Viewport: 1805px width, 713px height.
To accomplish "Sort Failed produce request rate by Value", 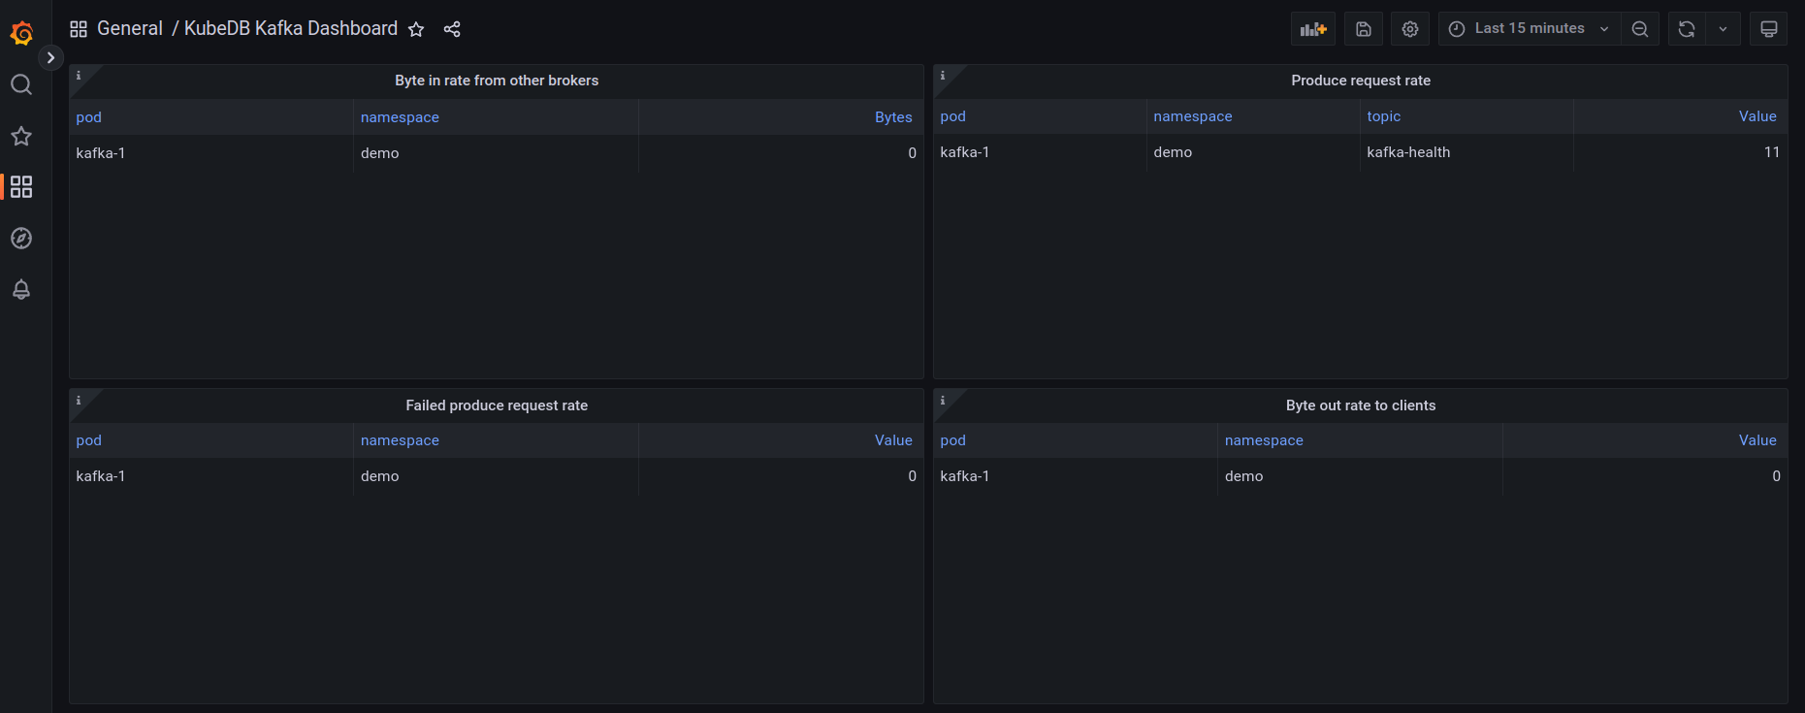I will pyautogui.click(x=893, y=440).
